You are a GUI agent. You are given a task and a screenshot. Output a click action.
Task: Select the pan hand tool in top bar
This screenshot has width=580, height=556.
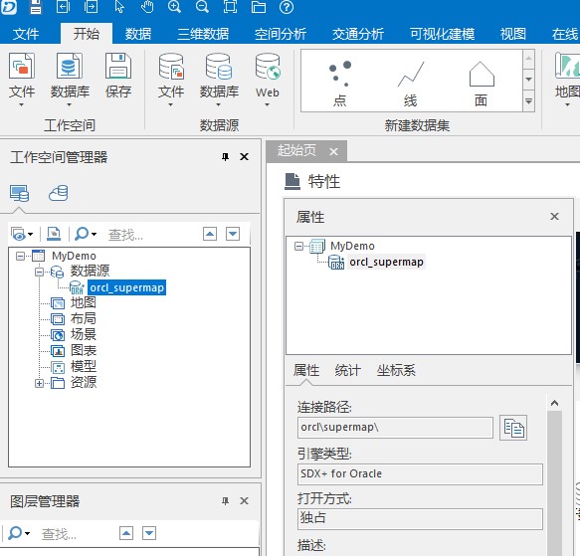coord(147,7)
